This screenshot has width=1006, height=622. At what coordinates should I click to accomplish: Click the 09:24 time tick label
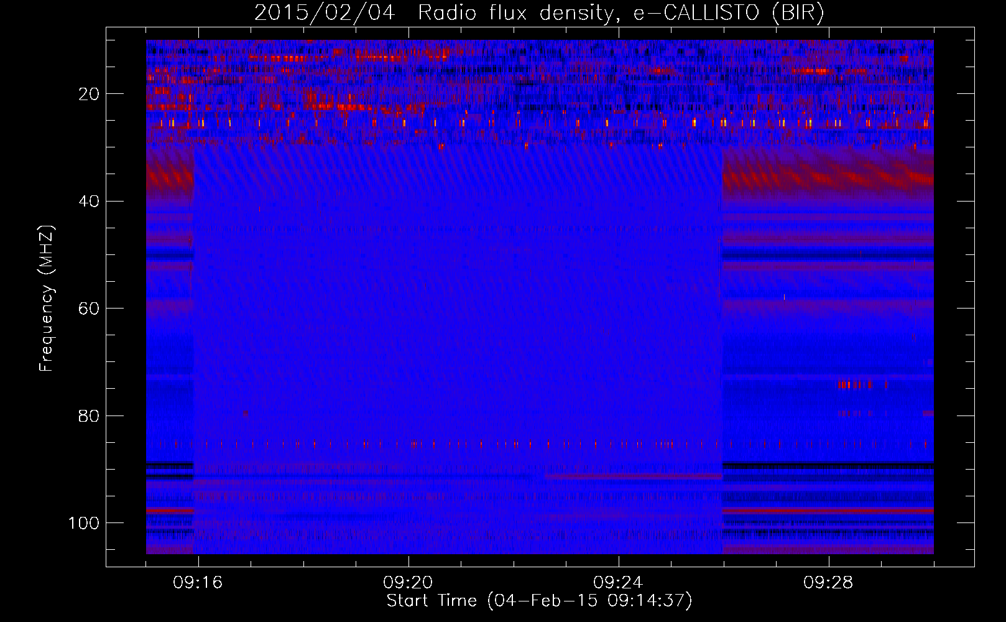pyautogui.click(x=618, y=583)
